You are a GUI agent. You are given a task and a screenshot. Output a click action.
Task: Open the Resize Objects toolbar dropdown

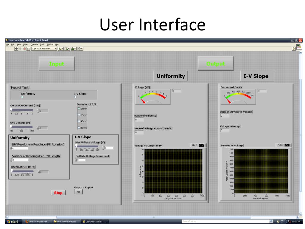(x=74, y=49)
